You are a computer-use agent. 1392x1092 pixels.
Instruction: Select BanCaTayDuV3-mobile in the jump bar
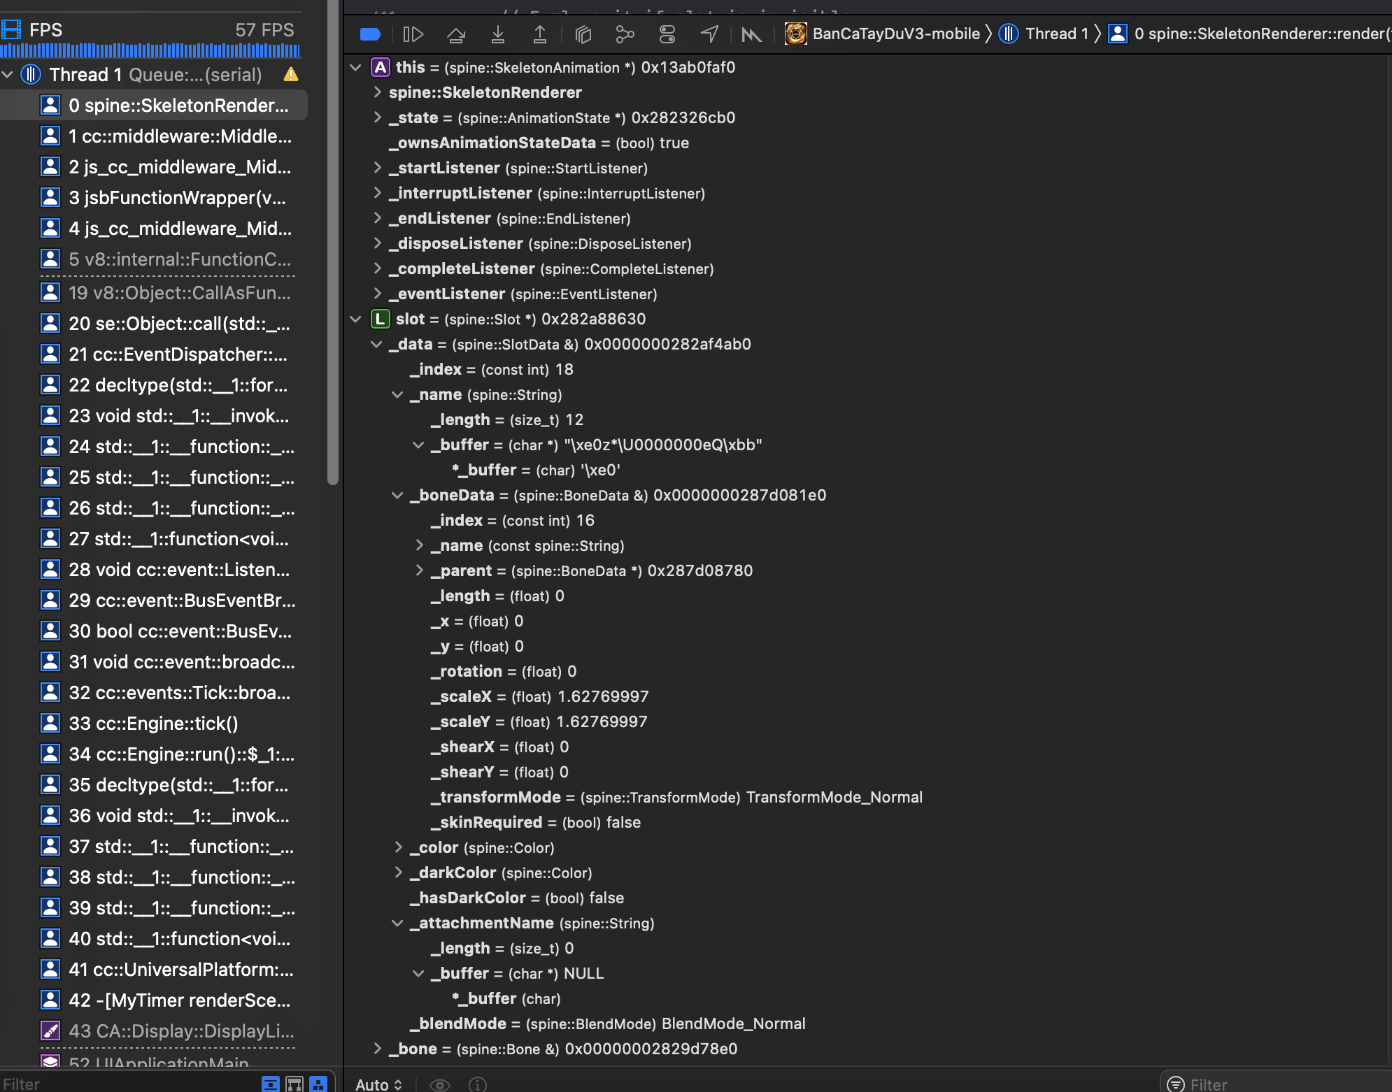895,34
